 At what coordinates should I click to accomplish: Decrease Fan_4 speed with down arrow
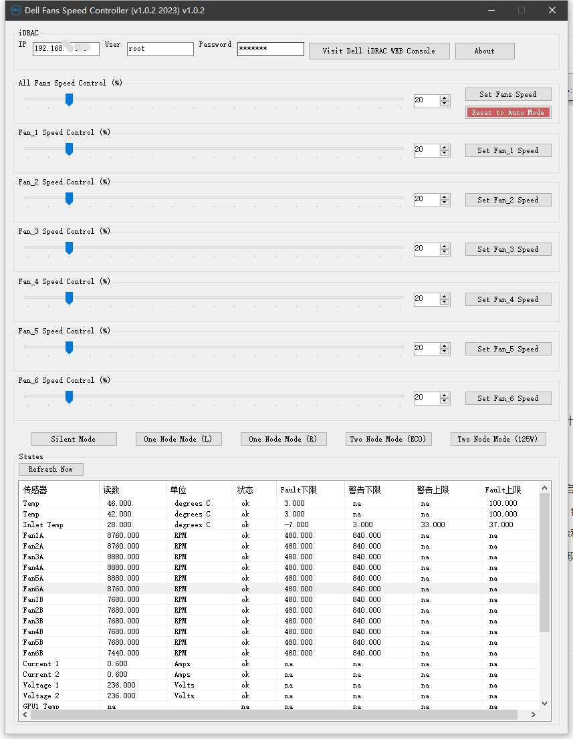tap(444, 301)
